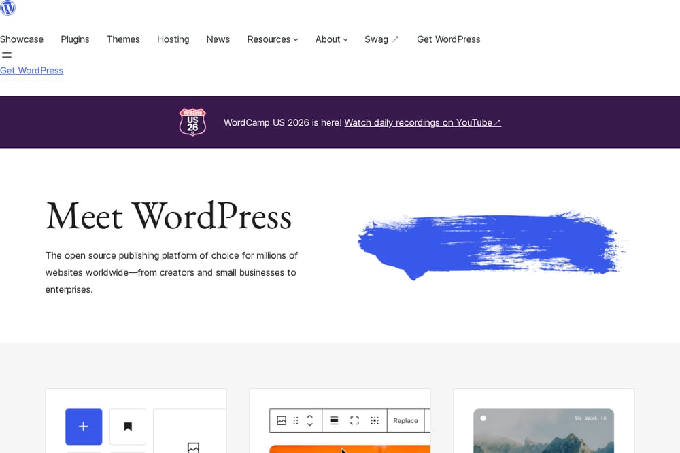Image resolution: width=680 pixels, height=453 pixels.
Task: Click Replace in the block toolbar
Action: (x=405, y=420)
